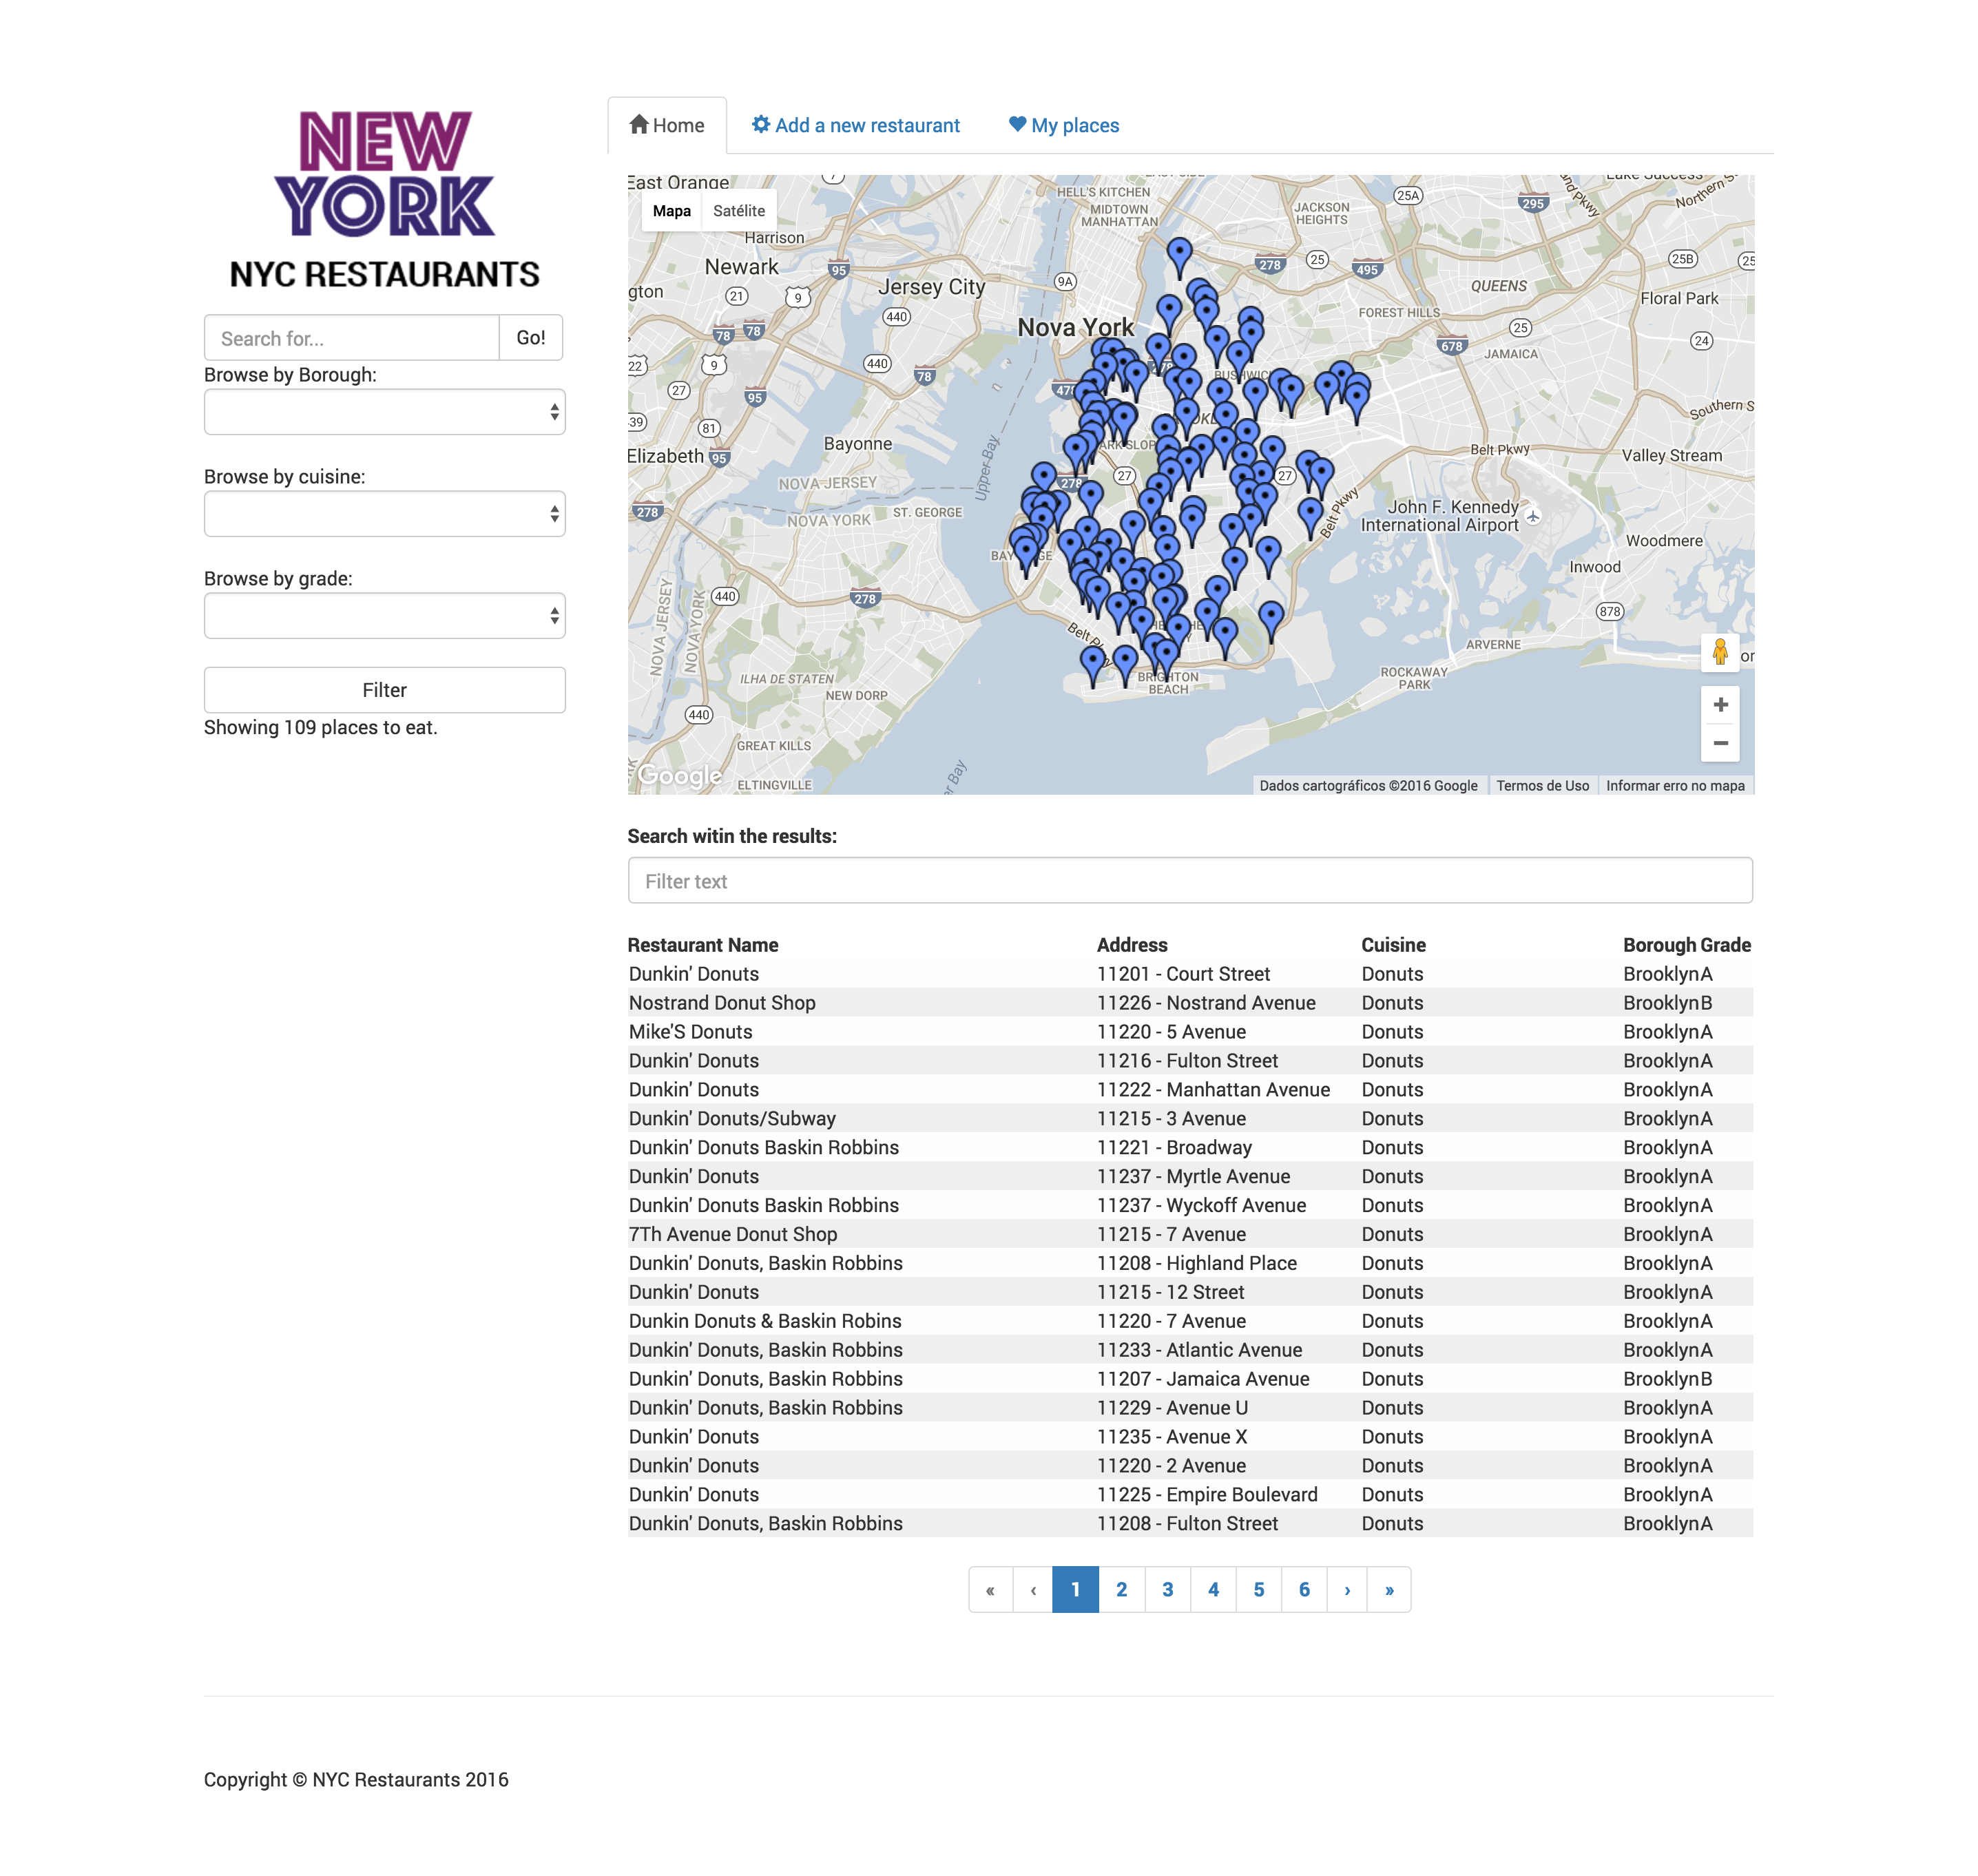Select the Mapa map type
This screenshot has width=1978, height=1876.
pyautogui.click(x=671, y=211)
